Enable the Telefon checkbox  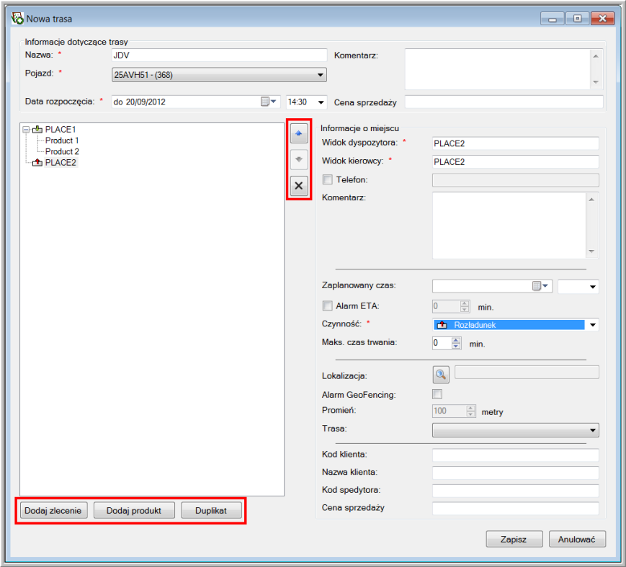pos(328,180)
